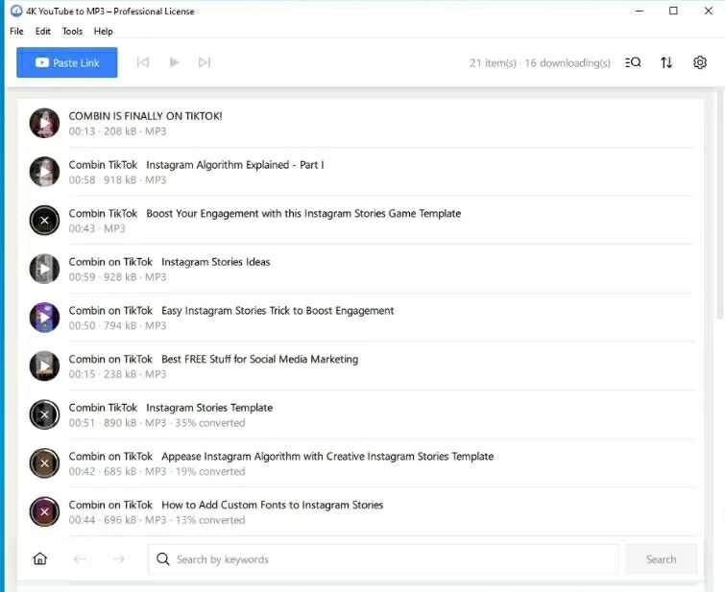725x592 pixels.
Task: Play Best FREE Stuff for Social Media thumbnail
Action: [x=44, y=366]
